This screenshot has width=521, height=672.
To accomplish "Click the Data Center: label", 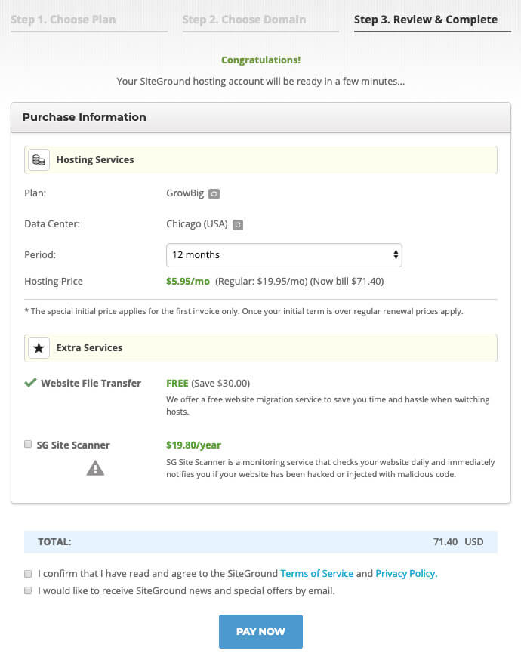I will click(x=52, y=224).
